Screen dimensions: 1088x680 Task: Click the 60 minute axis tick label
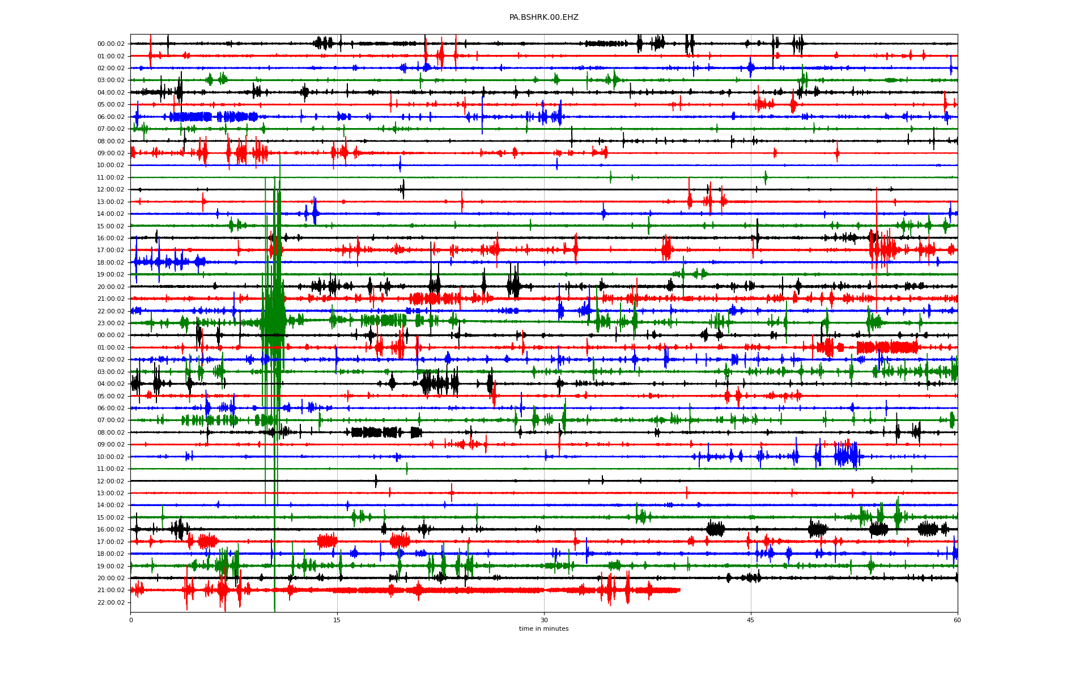point(957,620)
